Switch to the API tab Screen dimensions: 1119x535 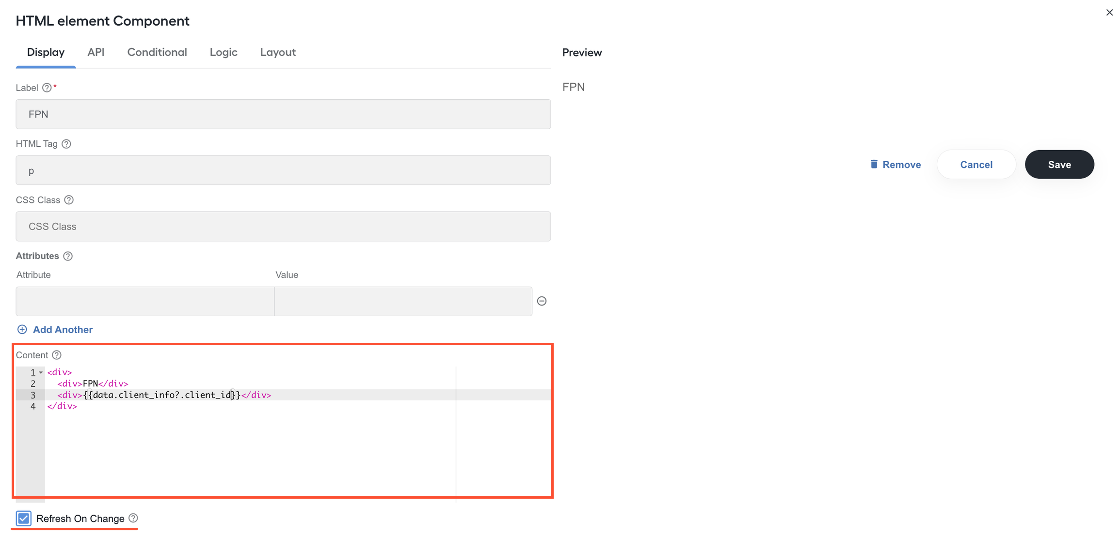[96, 52]
